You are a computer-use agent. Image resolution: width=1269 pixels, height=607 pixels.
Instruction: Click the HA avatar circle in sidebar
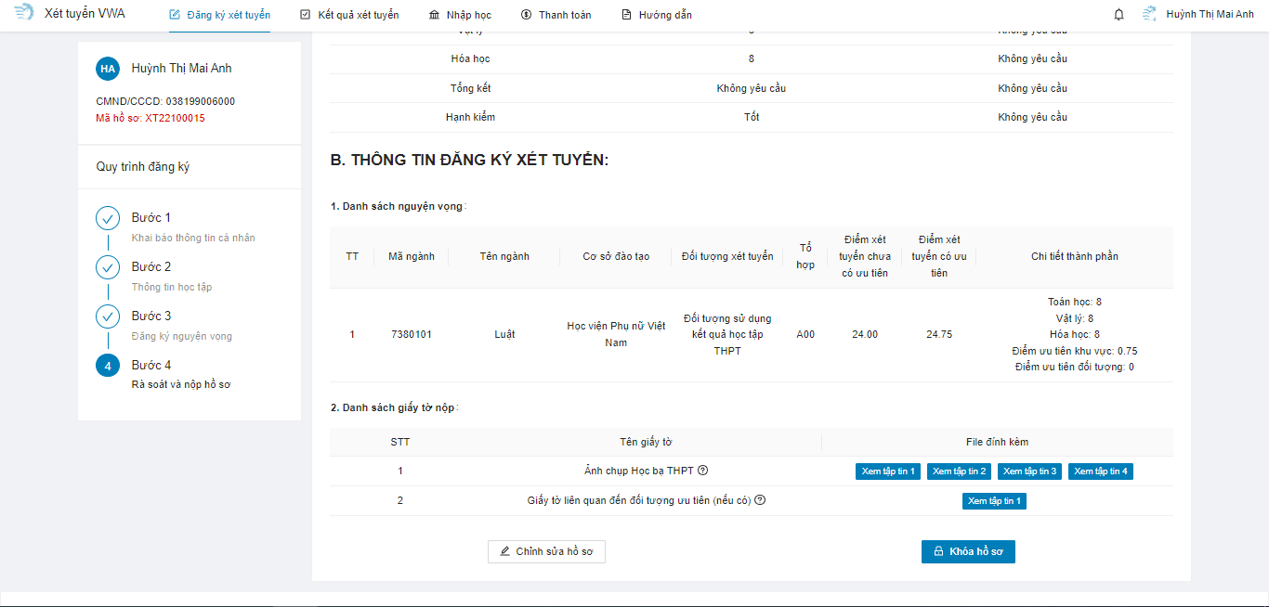coord(108,69)
